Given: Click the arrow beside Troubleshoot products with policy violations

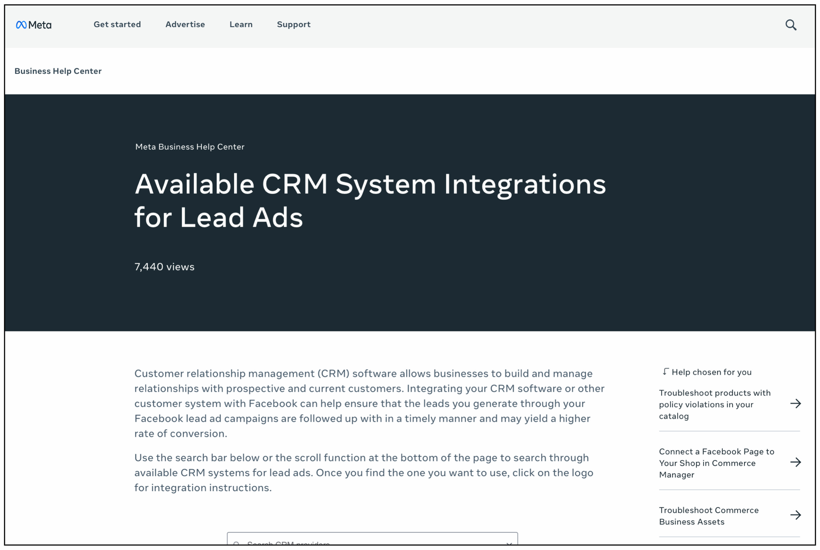Looking at the screenshot, I should click(x=795, y=404).
